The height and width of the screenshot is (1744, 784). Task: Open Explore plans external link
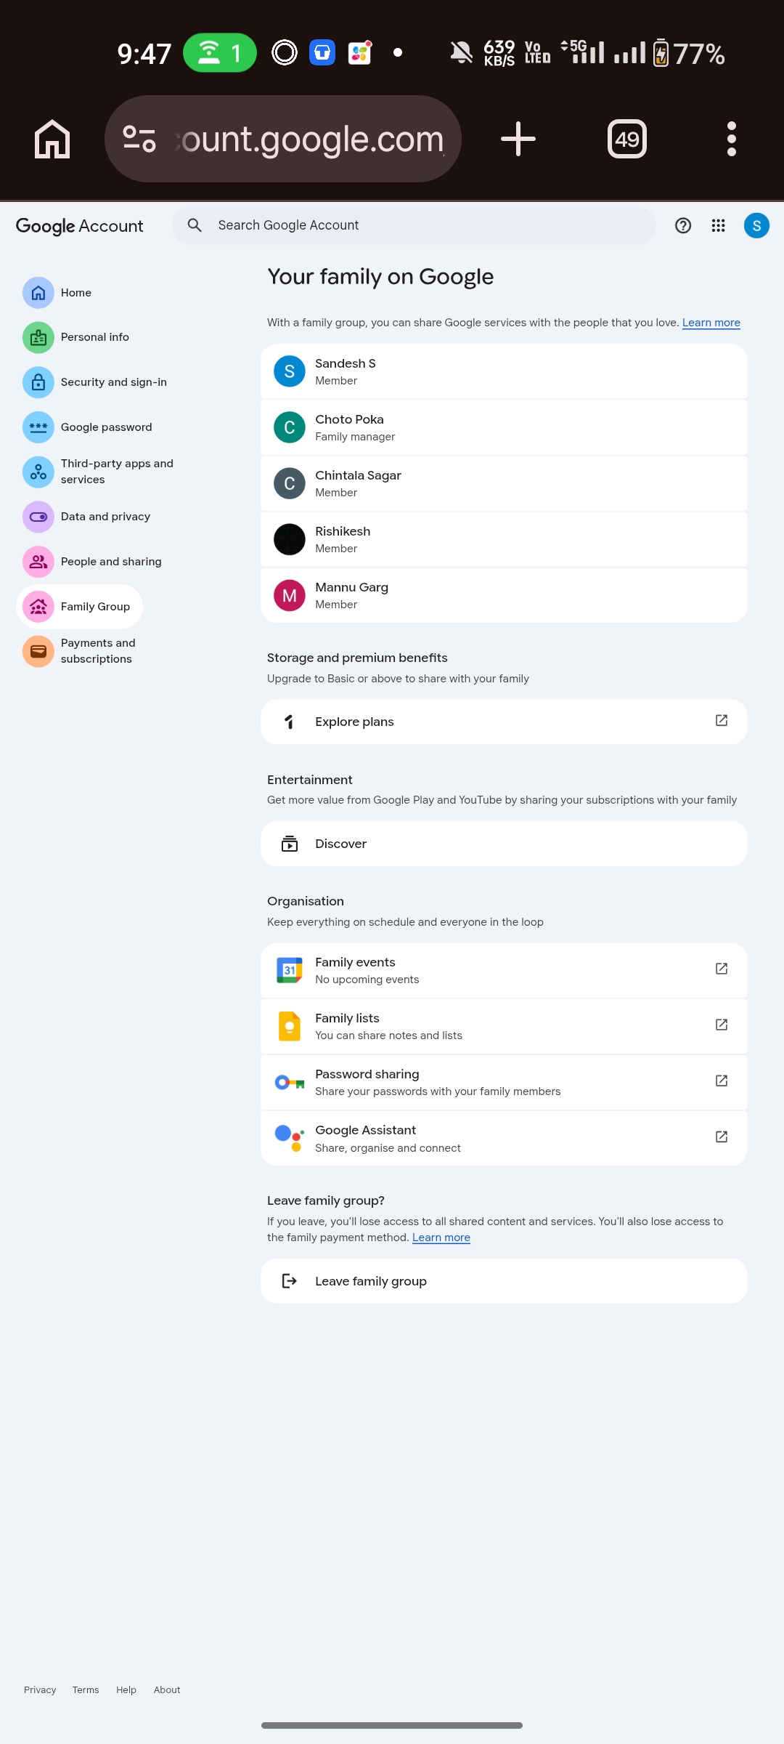coord(504,722)
